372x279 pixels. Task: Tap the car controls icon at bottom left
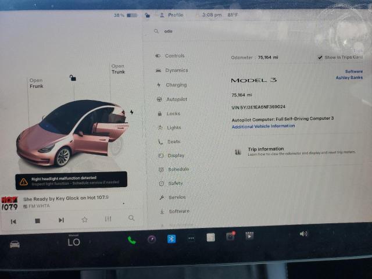click(15, 244)
